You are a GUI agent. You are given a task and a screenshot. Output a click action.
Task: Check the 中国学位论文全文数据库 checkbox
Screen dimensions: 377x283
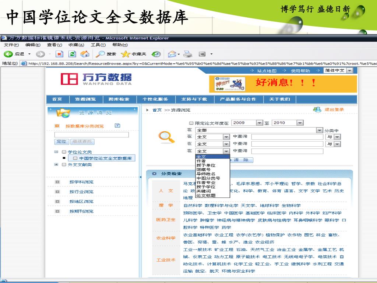[x=75, y=158]
